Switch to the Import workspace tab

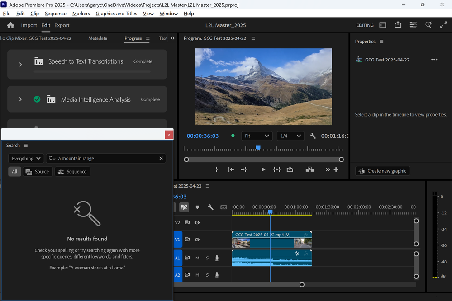click(29, 25)
